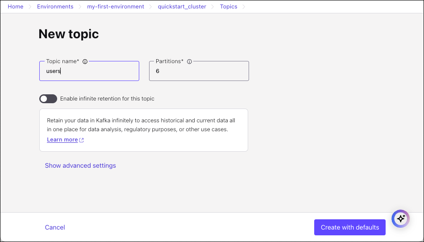
Task: Click chevron between Environments and my-first-environment
Action: pos(80,7)
